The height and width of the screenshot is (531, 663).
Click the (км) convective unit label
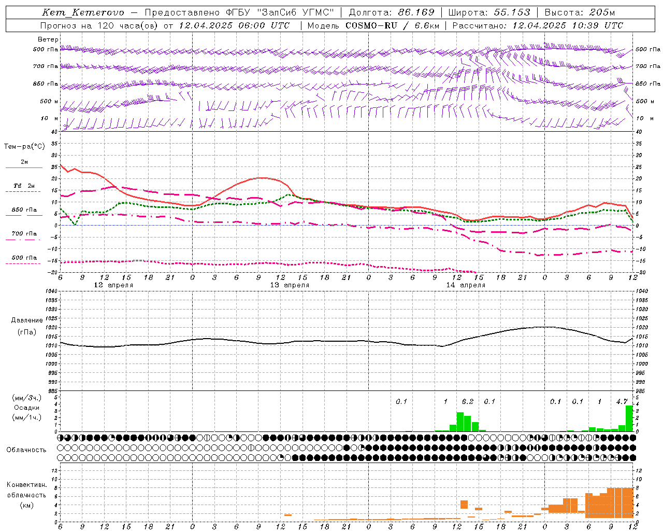pyautogui.click(x=26, y=505)
